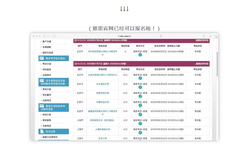Image resolution: width=234 pixels, height=146 pixels.
Task: Open 账户充值 in the sidebar
Action: 47,41
